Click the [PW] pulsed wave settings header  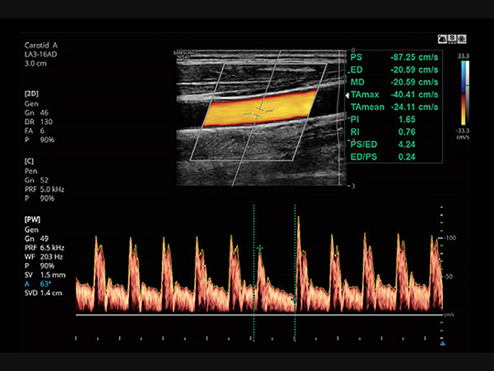point(32,220)
